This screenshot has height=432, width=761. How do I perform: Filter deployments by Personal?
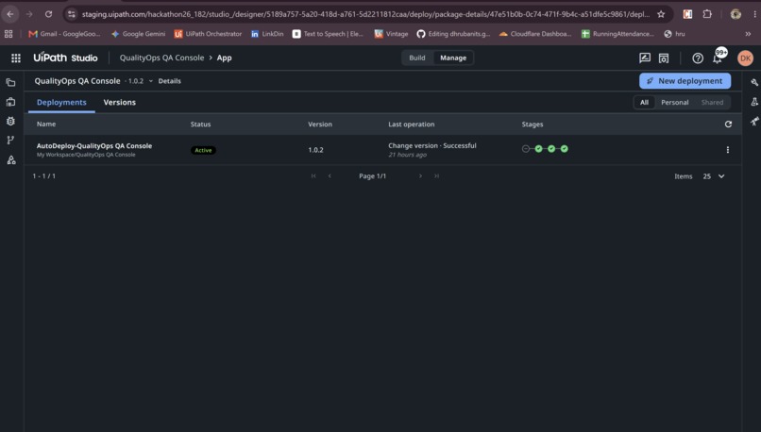[675, 102]
